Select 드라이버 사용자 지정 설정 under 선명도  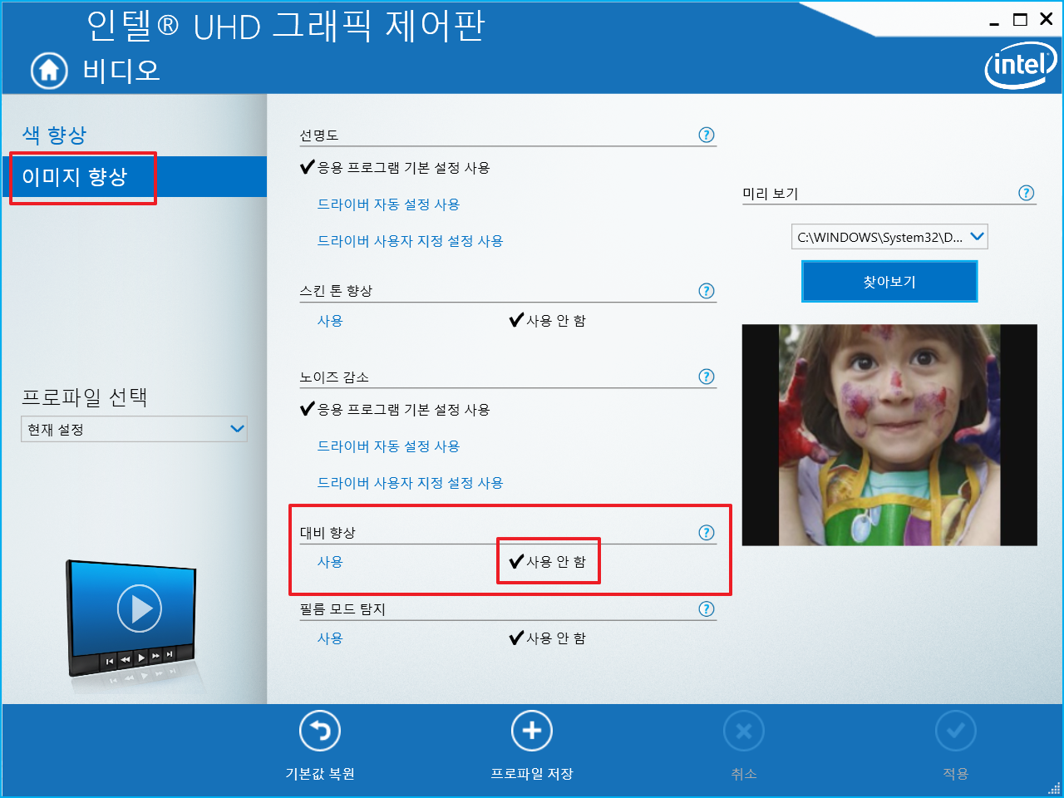[x=410, y=241]
